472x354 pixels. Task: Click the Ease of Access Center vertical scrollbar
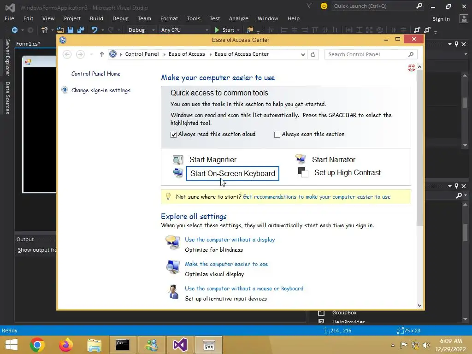(x=419, y=147)
